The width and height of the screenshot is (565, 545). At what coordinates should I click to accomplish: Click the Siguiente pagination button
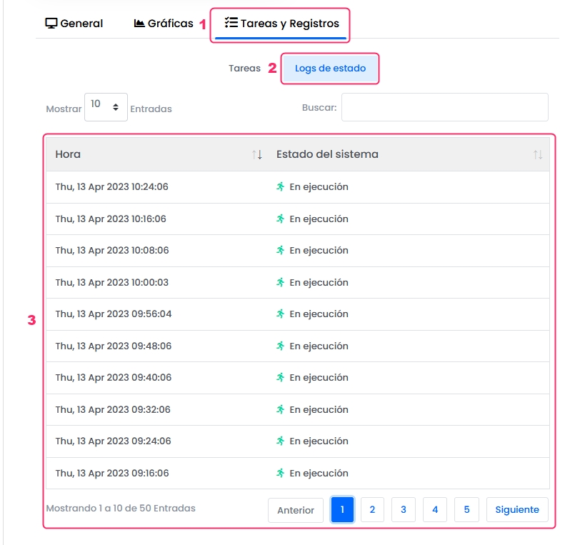(517, 510)
